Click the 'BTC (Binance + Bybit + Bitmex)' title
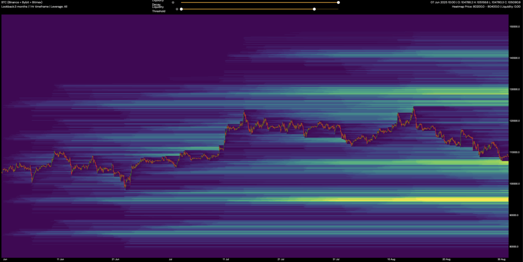The height and width of the screenshot is (262, 523). point(21,3)
